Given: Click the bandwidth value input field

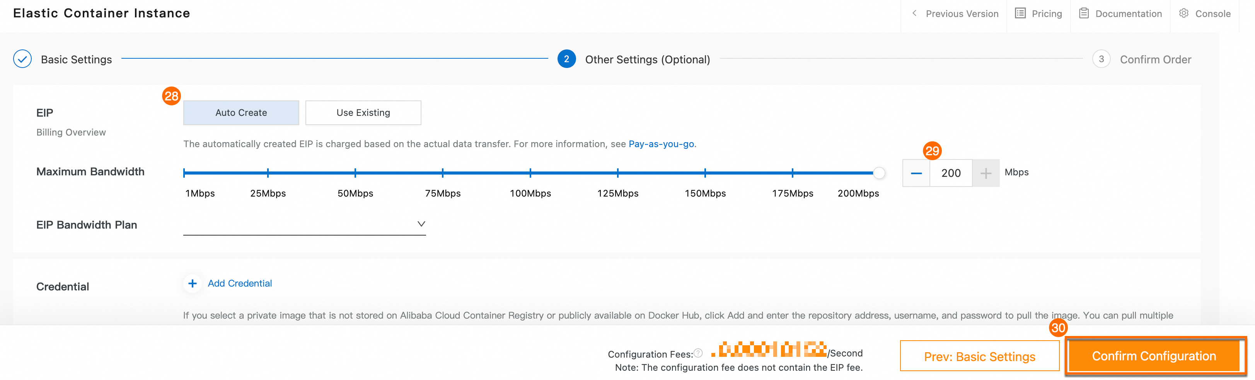Looking at the screenshot, I should point(950,173).
